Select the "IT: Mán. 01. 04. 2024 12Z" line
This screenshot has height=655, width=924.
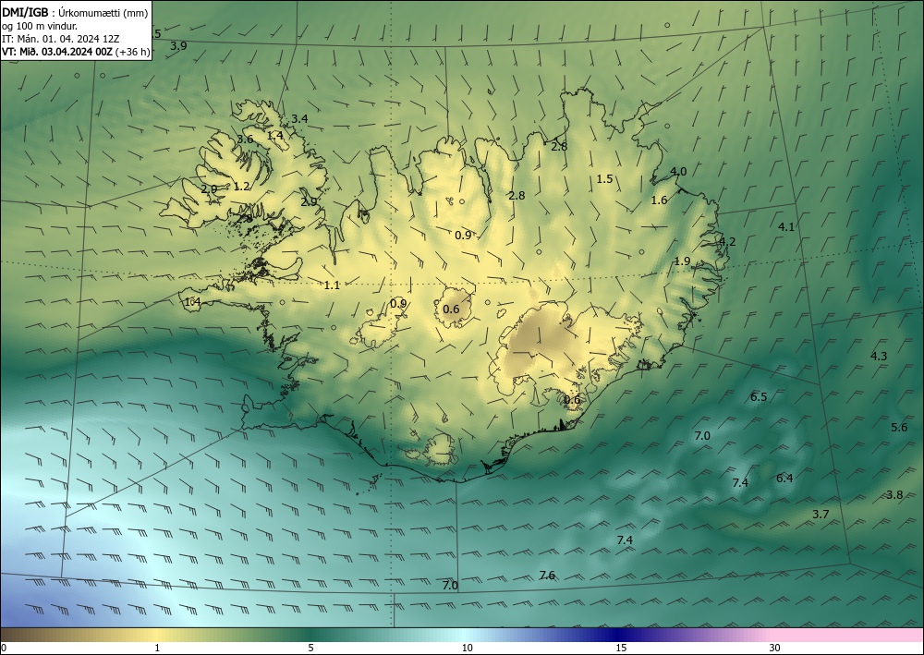tap(61, 38)
